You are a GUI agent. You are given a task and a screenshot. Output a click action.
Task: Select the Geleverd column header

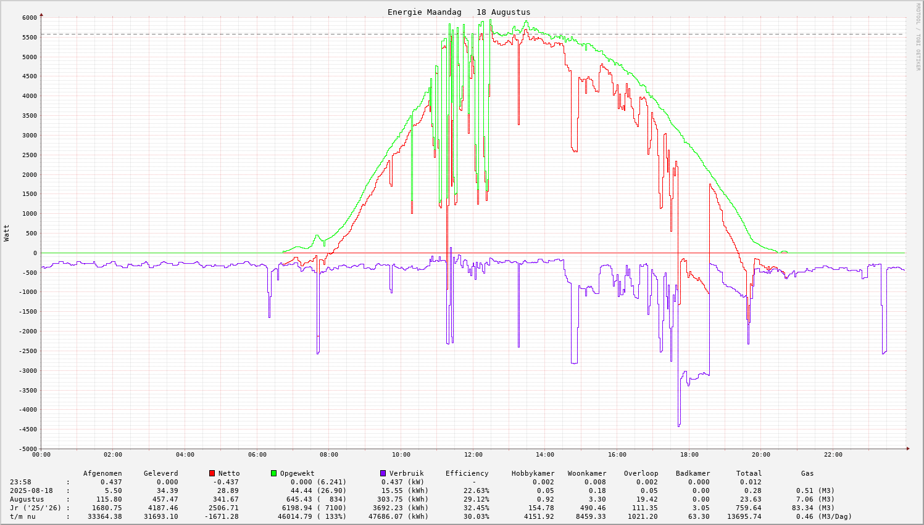point(160,473)
